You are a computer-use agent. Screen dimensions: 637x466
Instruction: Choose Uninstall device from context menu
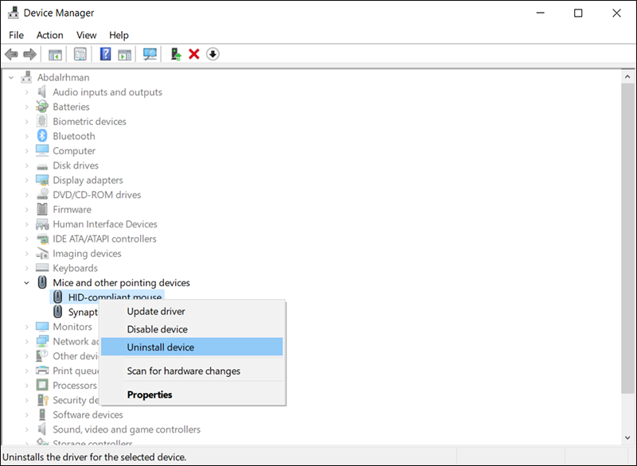[192, 347]
